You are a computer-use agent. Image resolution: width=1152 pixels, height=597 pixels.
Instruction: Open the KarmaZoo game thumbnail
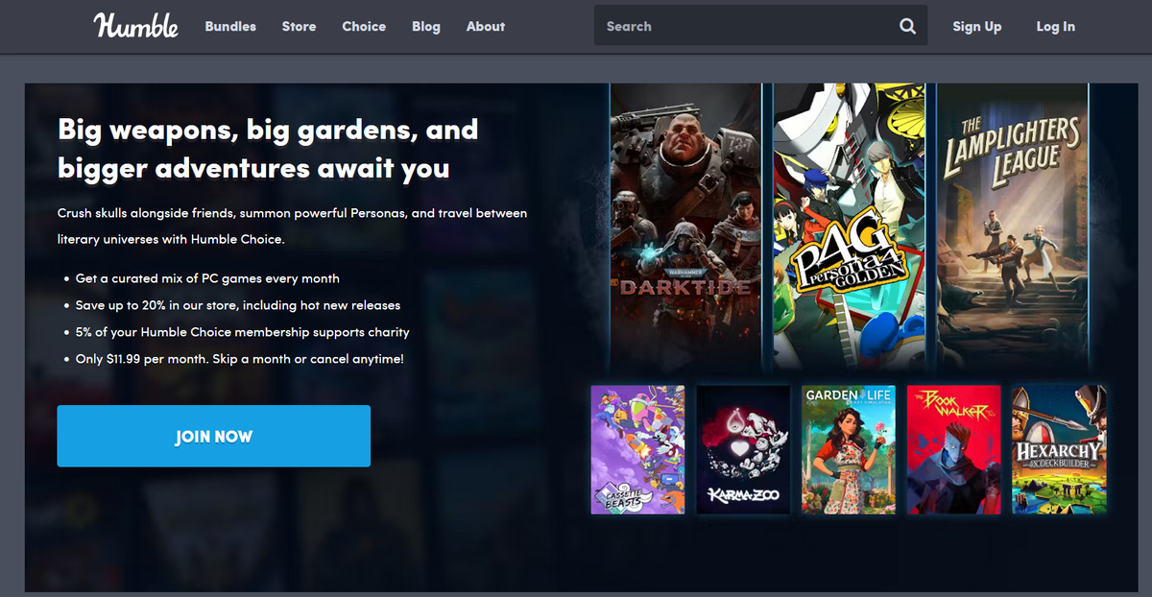(x=743, y=449)
